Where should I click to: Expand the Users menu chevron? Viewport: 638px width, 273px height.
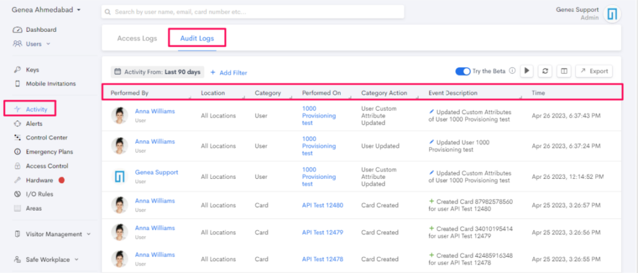click(x=48, y=44)
